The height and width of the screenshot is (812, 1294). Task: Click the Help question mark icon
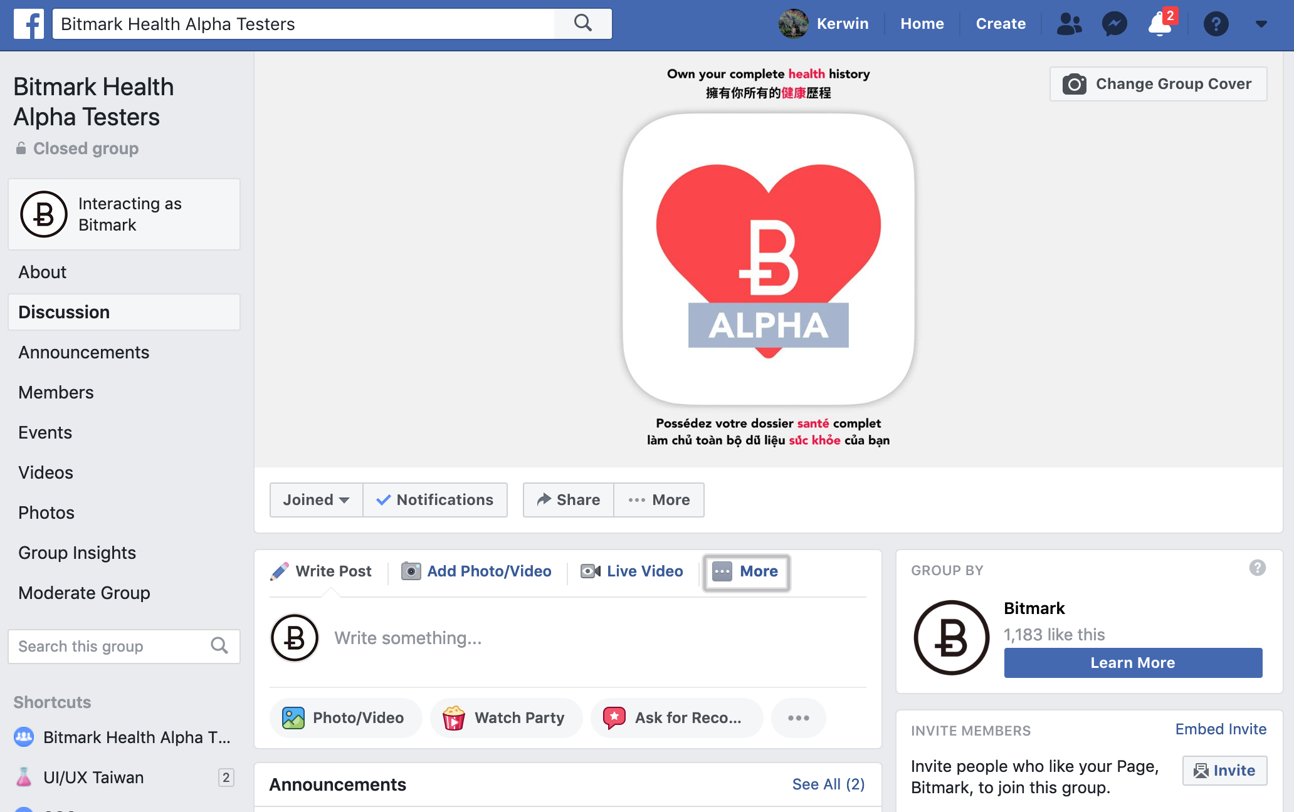(1216, 24)
